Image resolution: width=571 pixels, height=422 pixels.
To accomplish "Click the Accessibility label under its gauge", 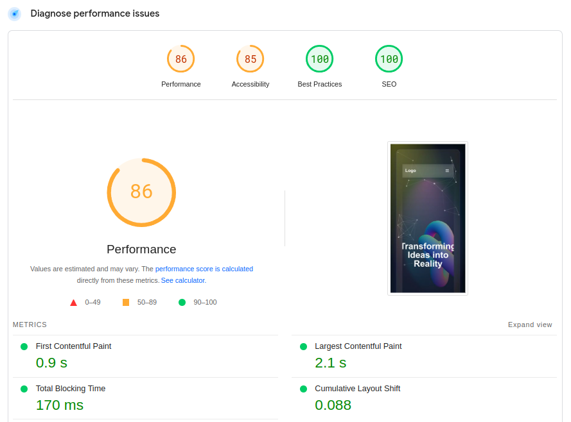I will [x=250, y=84].
